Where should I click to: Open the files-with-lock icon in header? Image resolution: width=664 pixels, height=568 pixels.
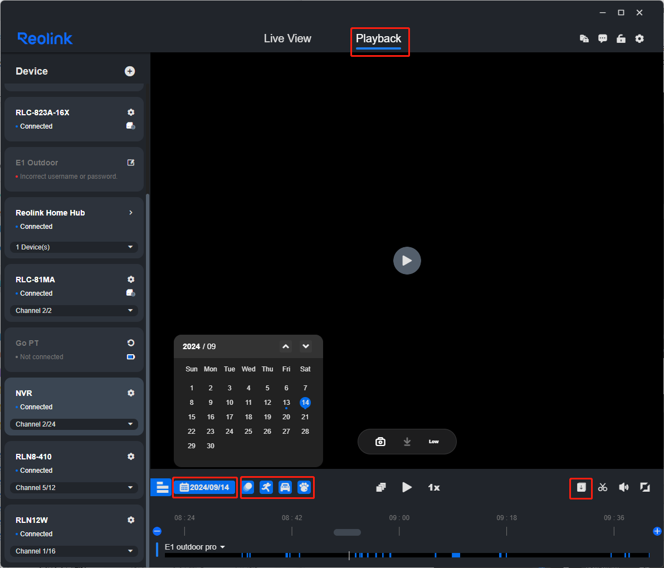tap(584, 38)
